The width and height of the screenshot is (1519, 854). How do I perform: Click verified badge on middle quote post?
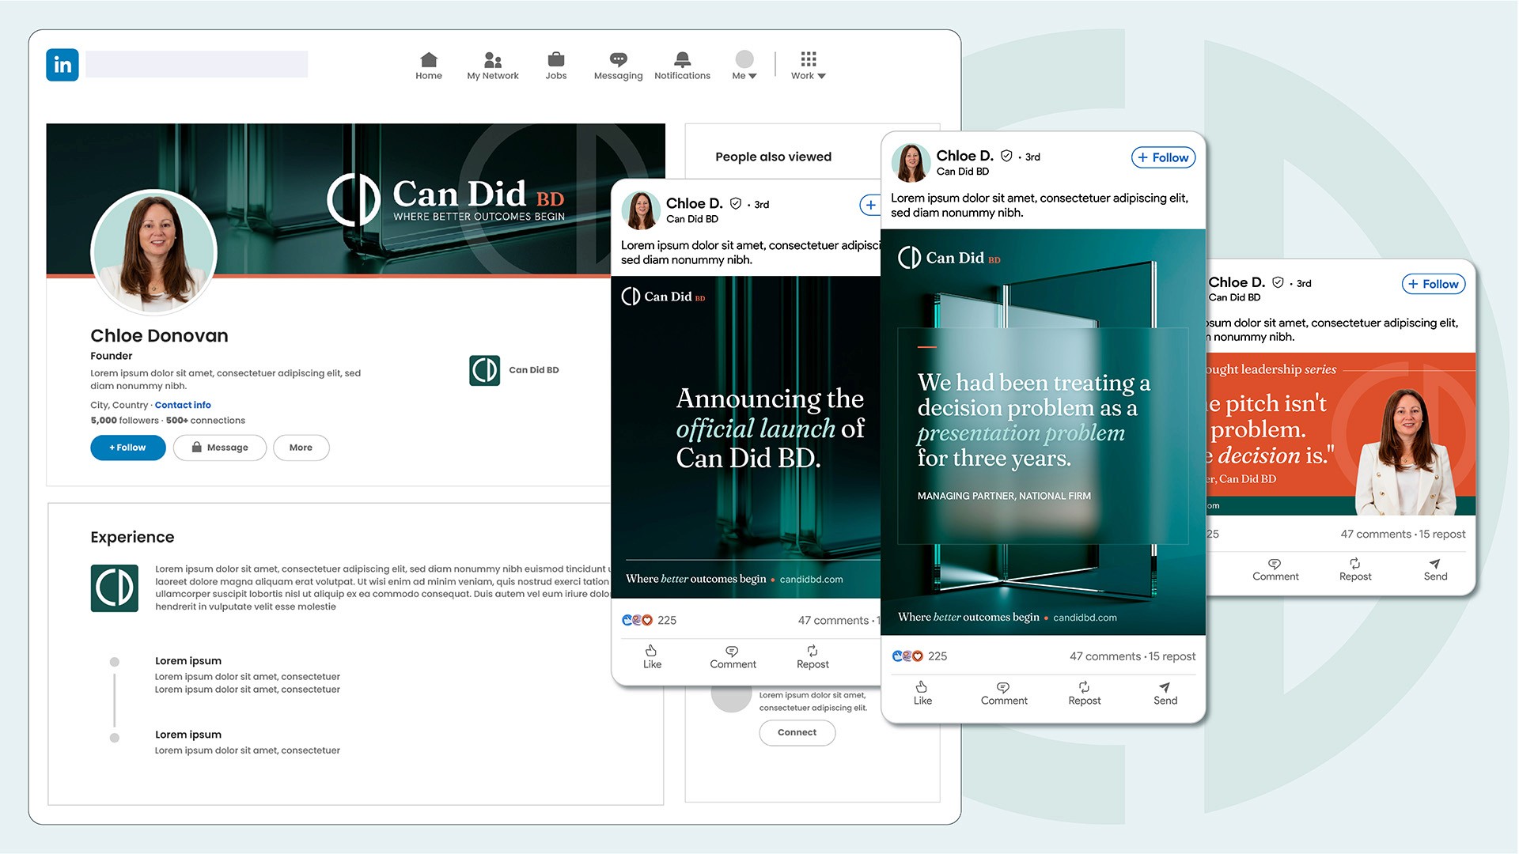tap(1006, 156)
